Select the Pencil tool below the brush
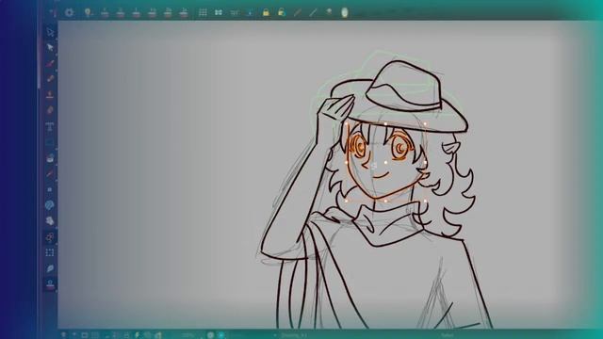Viewport: 603px width, 339px height. click(x=50, y=79)
